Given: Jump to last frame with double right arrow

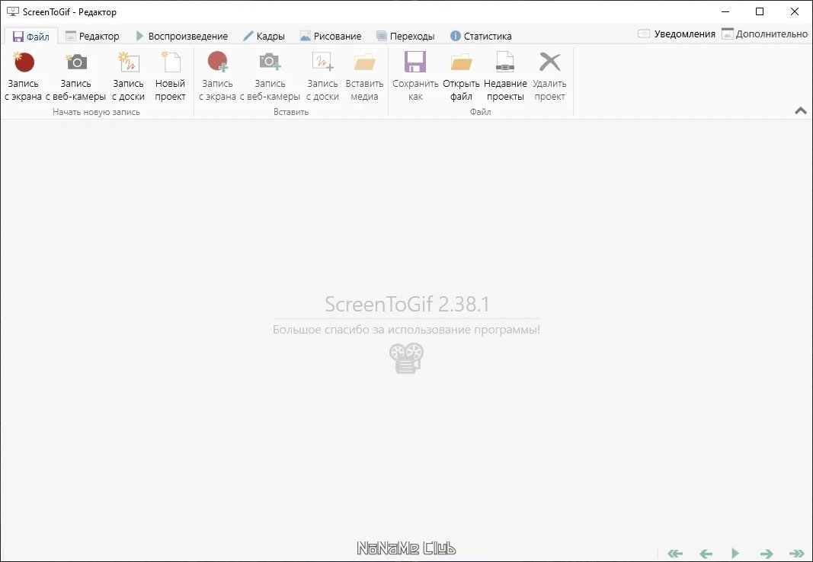Looking at the screenshot, I should click(796, 553).
